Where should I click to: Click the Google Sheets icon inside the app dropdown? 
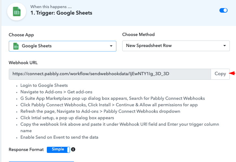[16, 46]
